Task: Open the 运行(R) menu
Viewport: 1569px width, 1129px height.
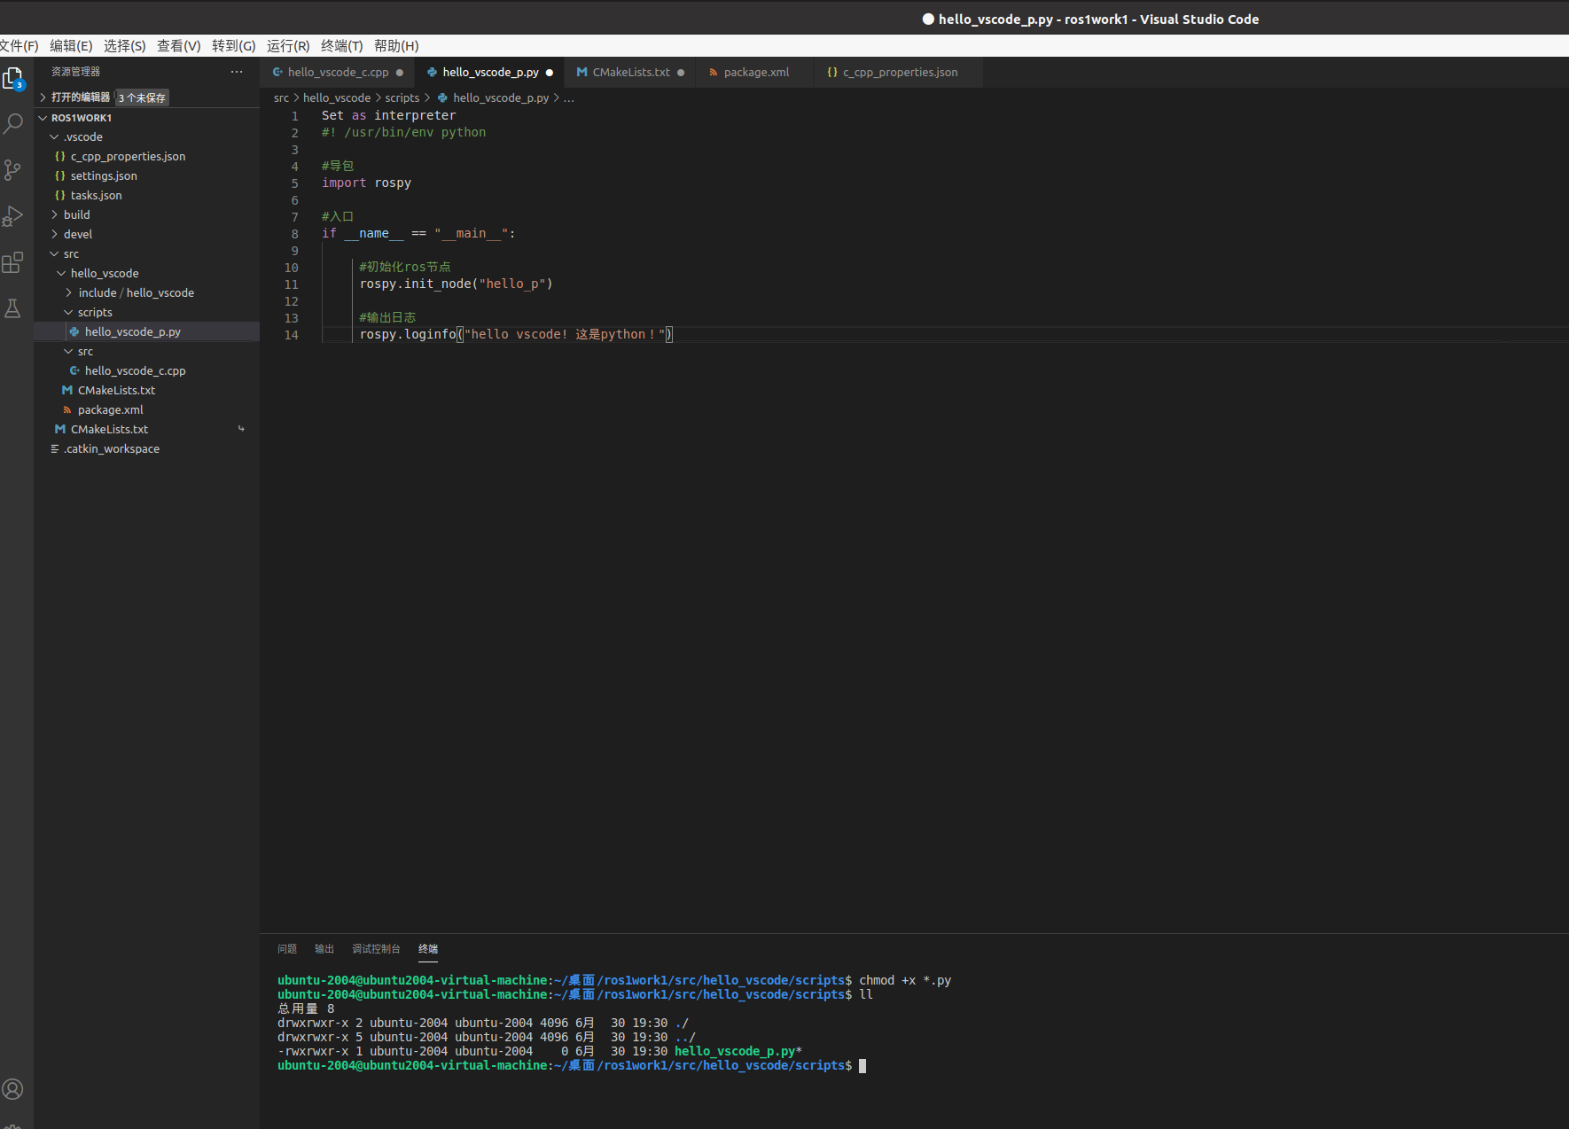Action: (288, 45)
